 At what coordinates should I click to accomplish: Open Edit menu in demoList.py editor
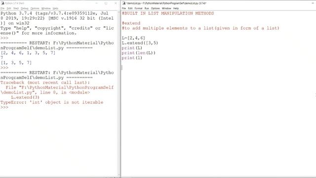coord(130,8)
